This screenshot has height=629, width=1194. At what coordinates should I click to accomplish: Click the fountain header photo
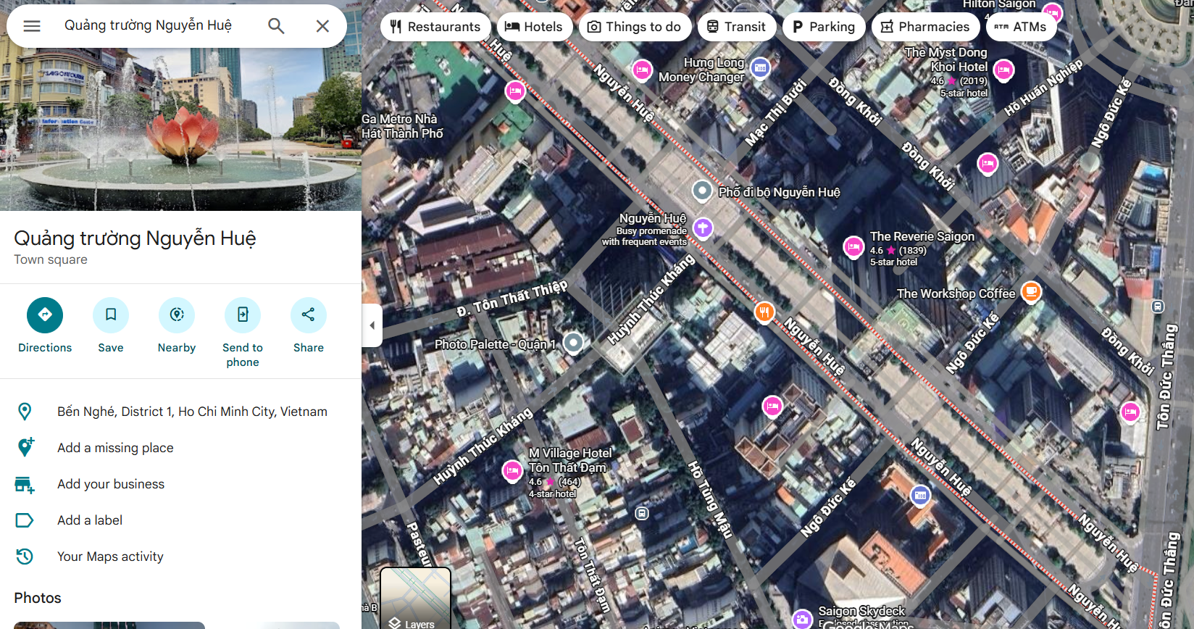click(180, 129)
